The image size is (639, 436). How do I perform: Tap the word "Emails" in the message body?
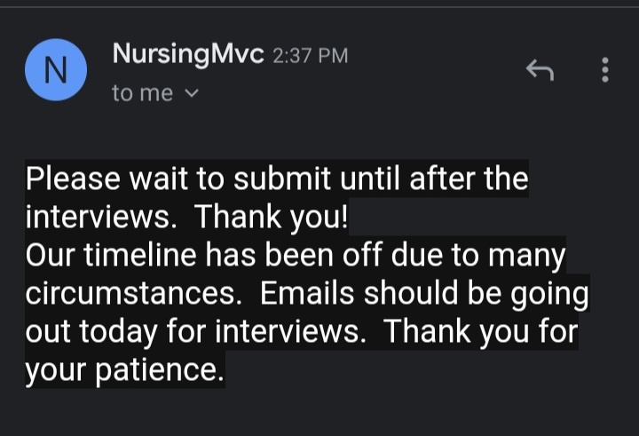(307, 293)
